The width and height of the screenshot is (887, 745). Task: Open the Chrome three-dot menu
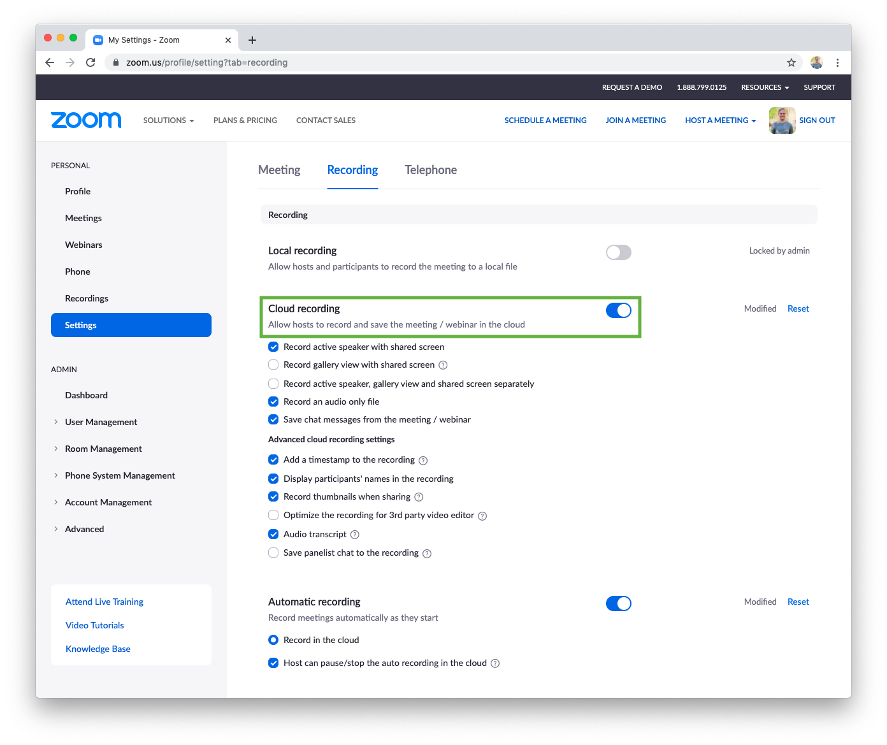click(837, 62)
